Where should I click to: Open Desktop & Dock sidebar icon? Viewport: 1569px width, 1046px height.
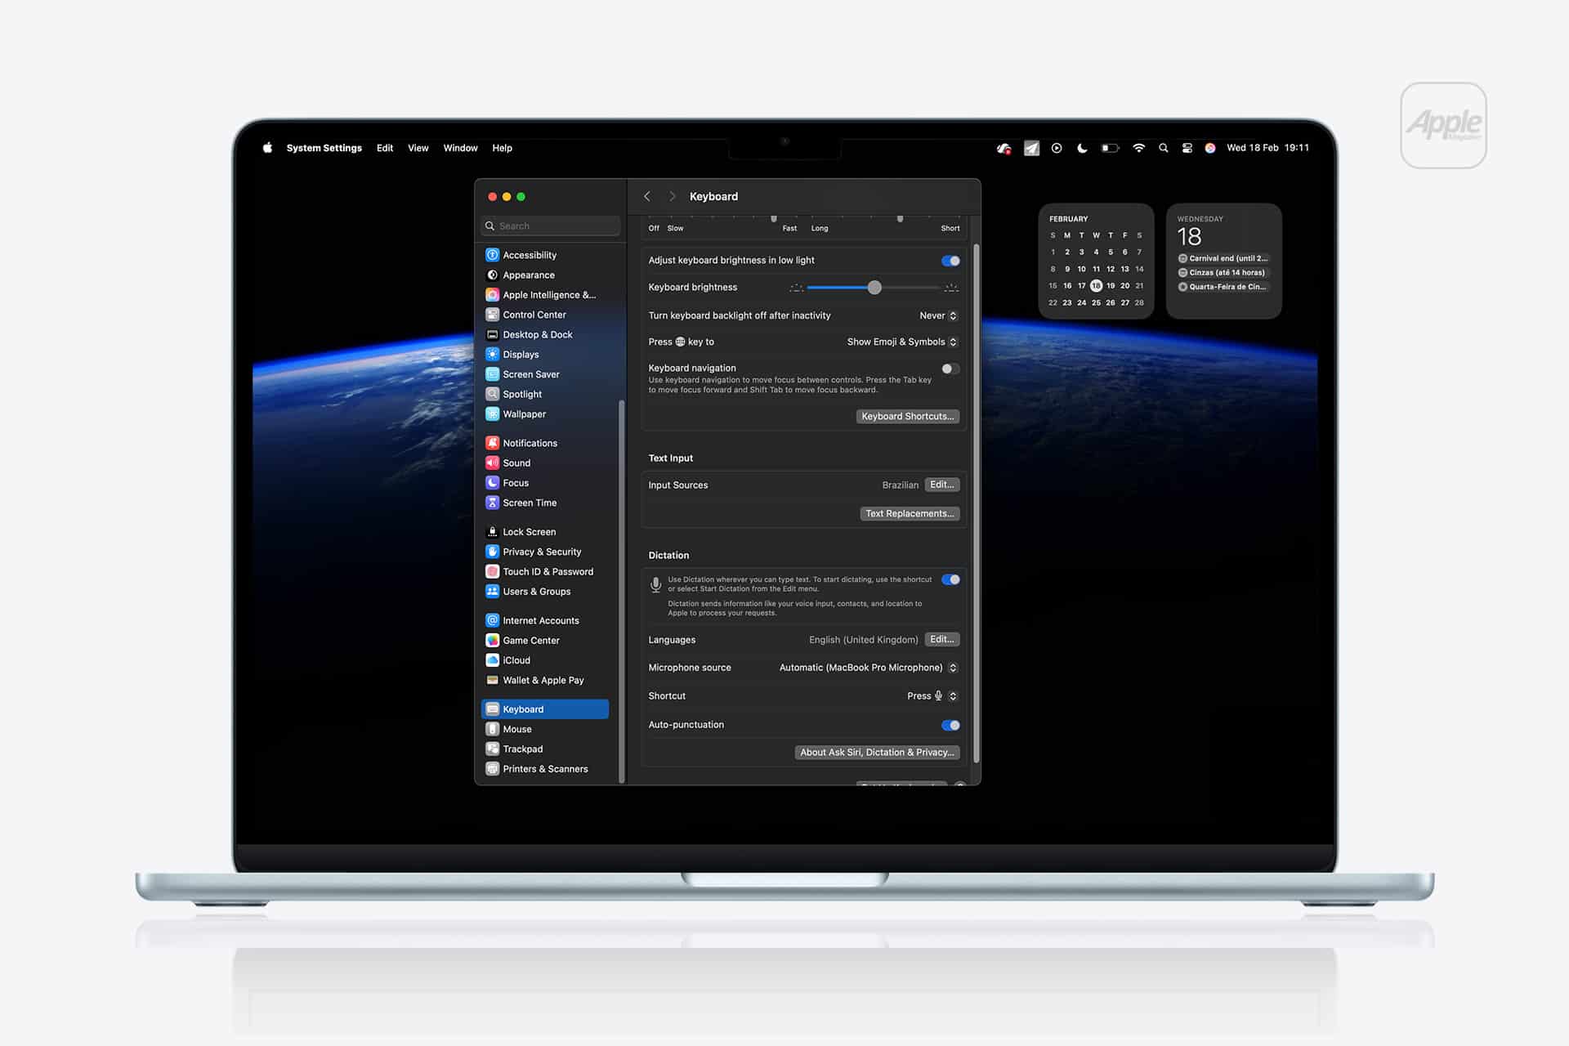pos(492,334)
